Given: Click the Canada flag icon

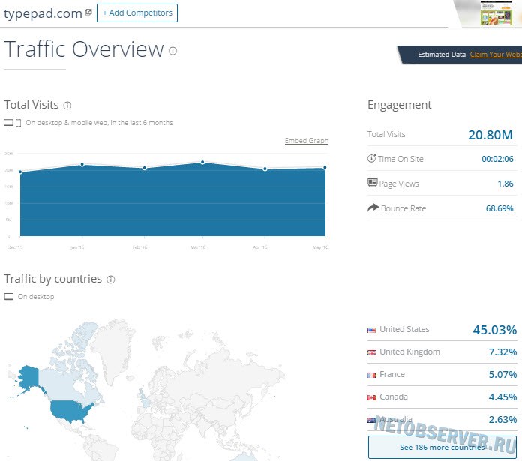Looking at the screenshot, I should click(x=371, y=397).
